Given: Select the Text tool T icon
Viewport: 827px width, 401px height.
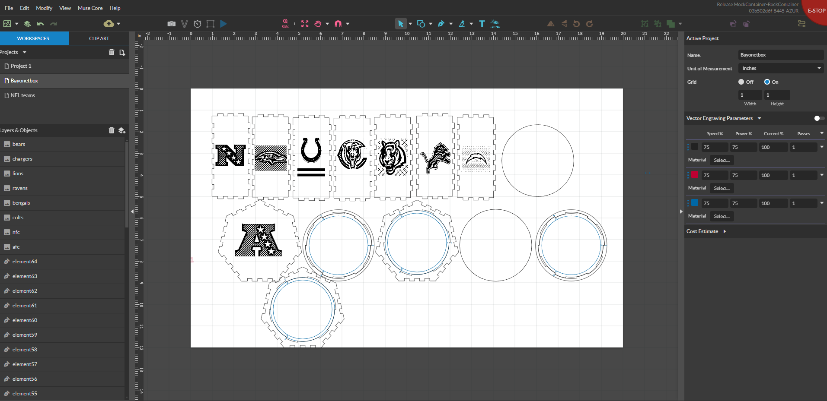Looking at the screenshot, I should point(482,24).
